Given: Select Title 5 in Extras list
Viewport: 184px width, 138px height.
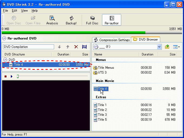Looking at the screenshot, I should 102,120.
